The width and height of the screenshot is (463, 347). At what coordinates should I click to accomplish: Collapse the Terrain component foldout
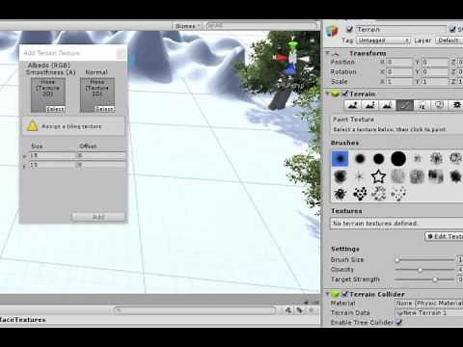[327, 93]
